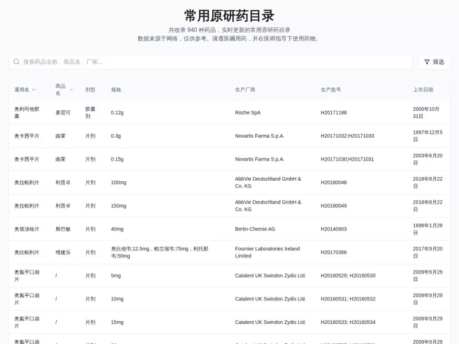Screen dimensions: 459x344
Task: Click batch number H20170366
Action: click(334, 252)
